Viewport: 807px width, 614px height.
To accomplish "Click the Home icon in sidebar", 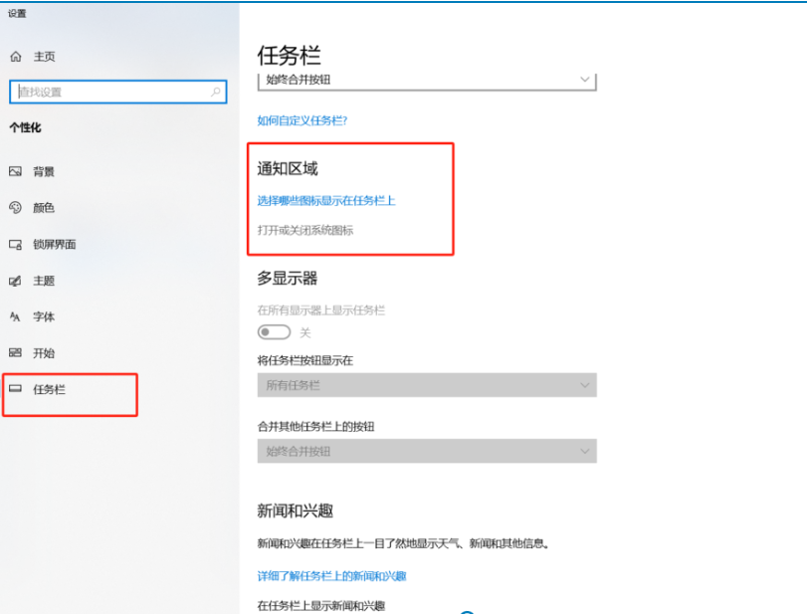I will point(15,57).
